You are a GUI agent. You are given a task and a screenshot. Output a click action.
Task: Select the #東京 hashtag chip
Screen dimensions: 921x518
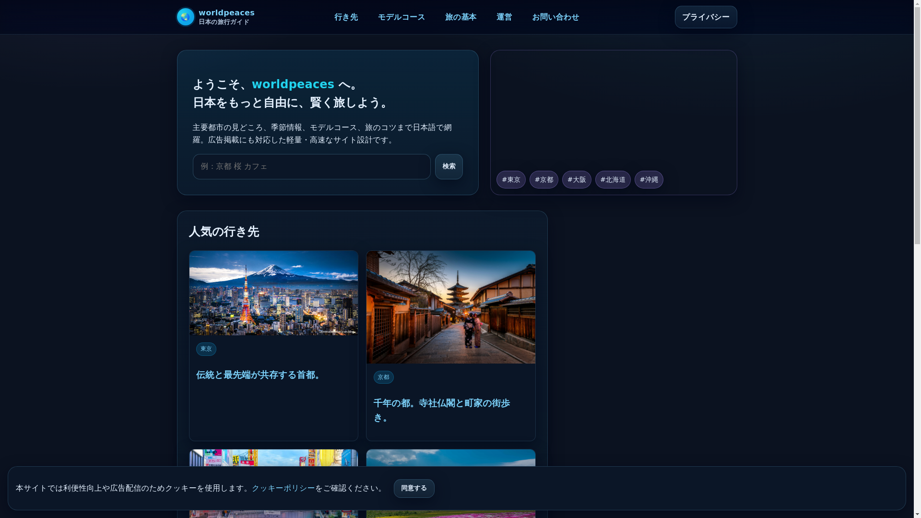(x=511, y=180)
